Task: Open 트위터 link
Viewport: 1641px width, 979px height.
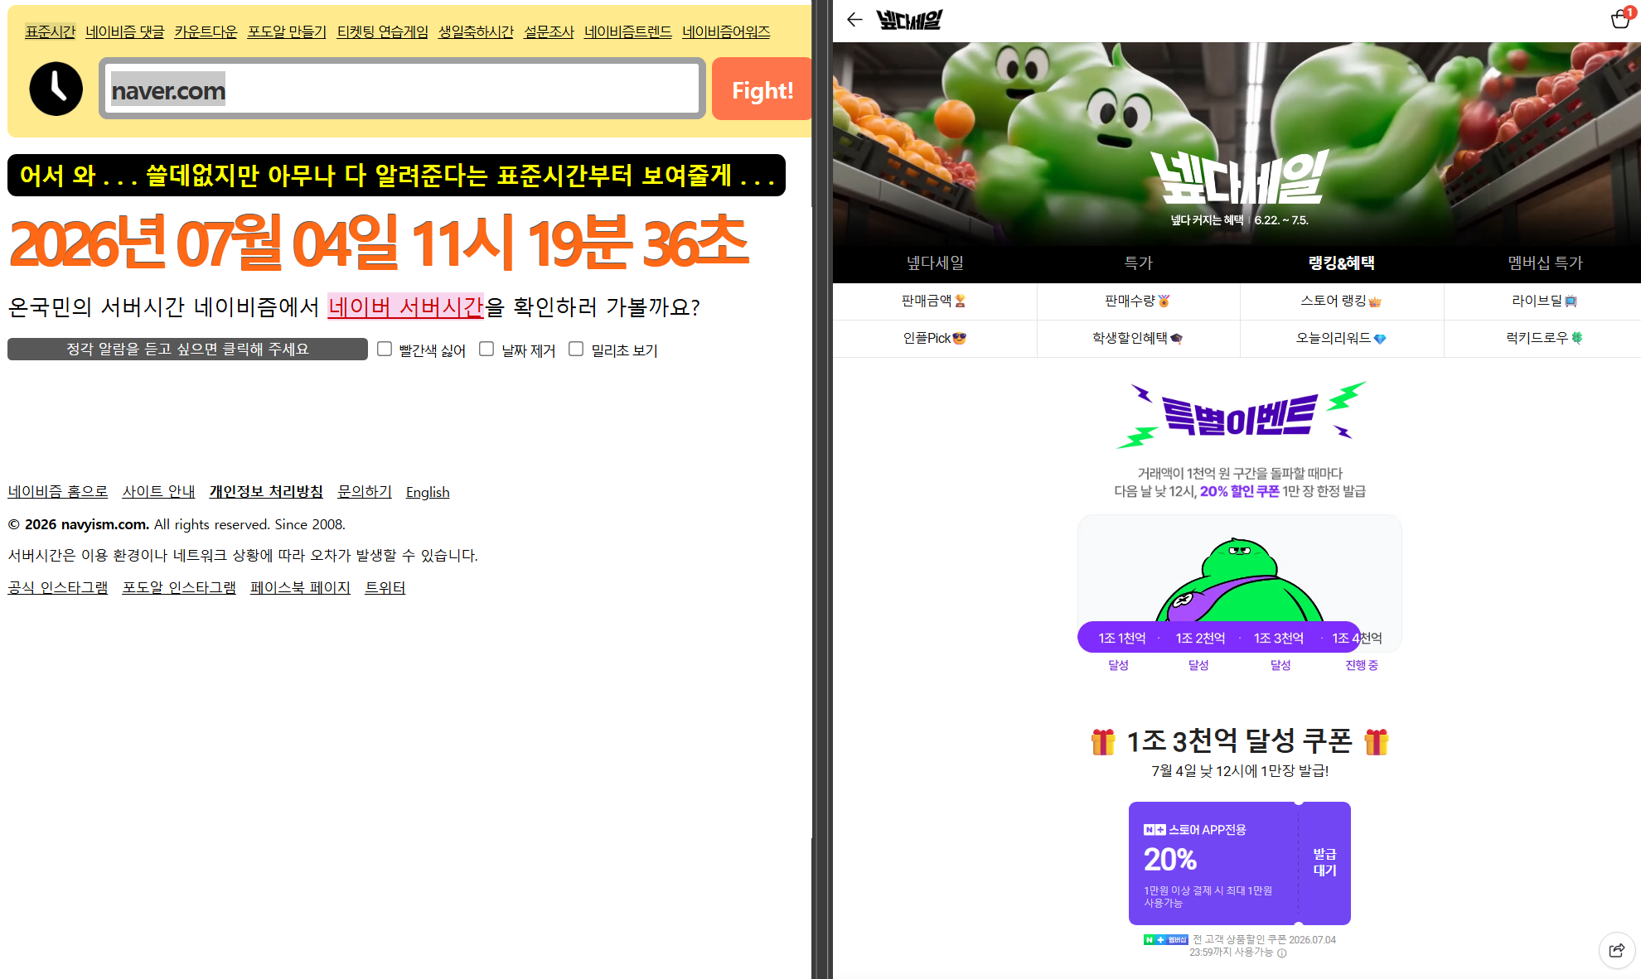Action: pyautogui.click(x=385, y=587)
